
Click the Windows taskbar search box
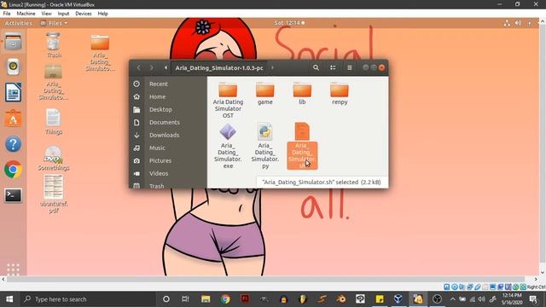(87, 299)
